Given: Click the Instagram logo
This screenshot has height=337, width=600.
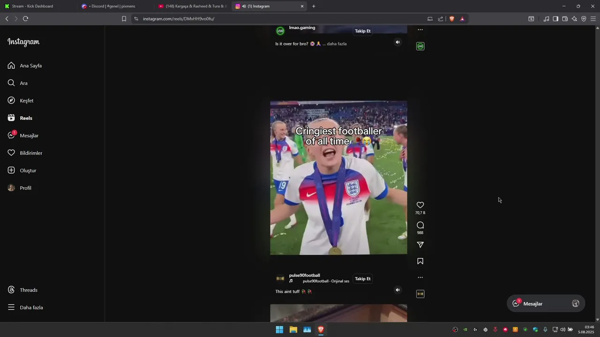Looking at the screenshot, I should [x=23, y=42].
